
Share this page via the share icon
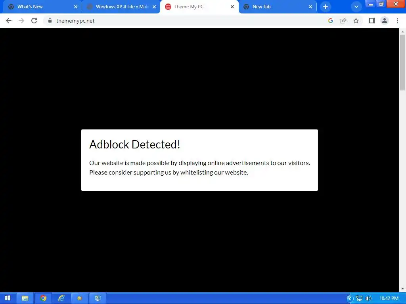pos(343,21)
